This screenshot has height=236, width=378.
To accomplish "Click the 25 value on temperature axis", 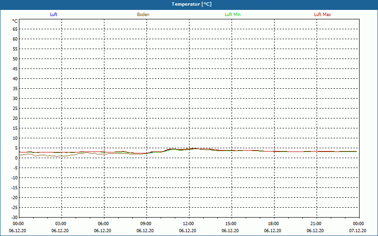I will click(x=15, y=109).
